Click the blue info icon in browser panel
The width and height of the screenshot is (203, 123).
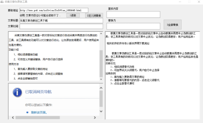[x=17, y=92]
